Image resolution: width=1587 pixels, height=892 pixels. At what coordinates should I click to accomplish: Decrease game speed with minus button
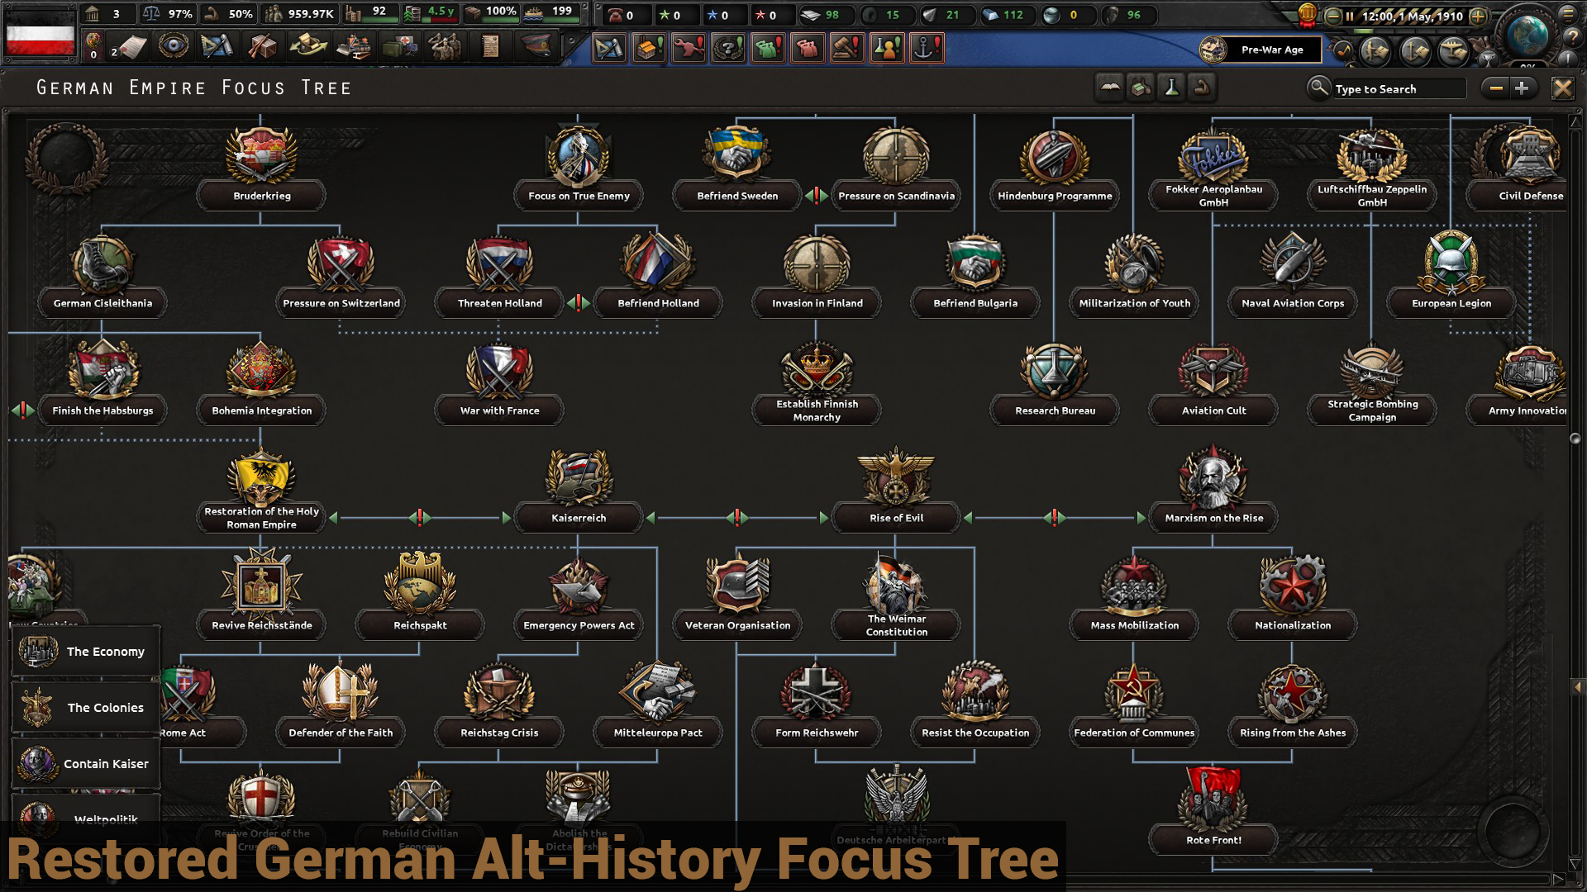1332,16
